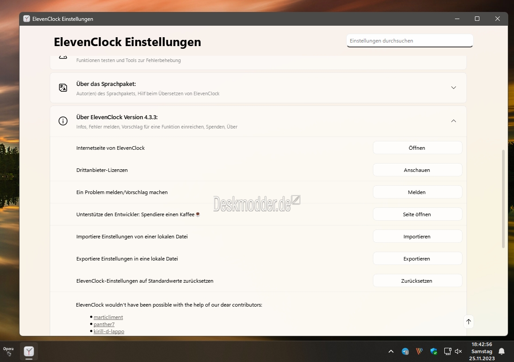Screen dimensions: 514x362
Task: Open contributor link panther7
Action: click(x=104, y=324)
